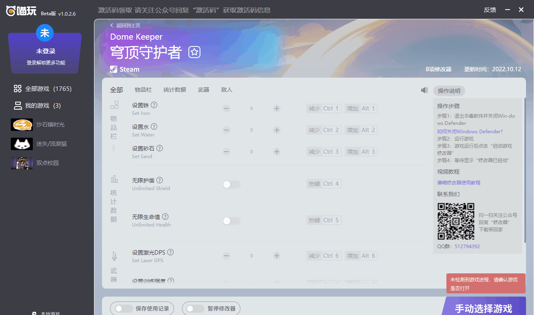Click the 操作说明 button
Screen dimensions: 534x315
coord(449,91)
